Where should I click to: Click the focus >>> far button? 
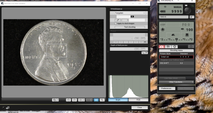pos(141,42)
